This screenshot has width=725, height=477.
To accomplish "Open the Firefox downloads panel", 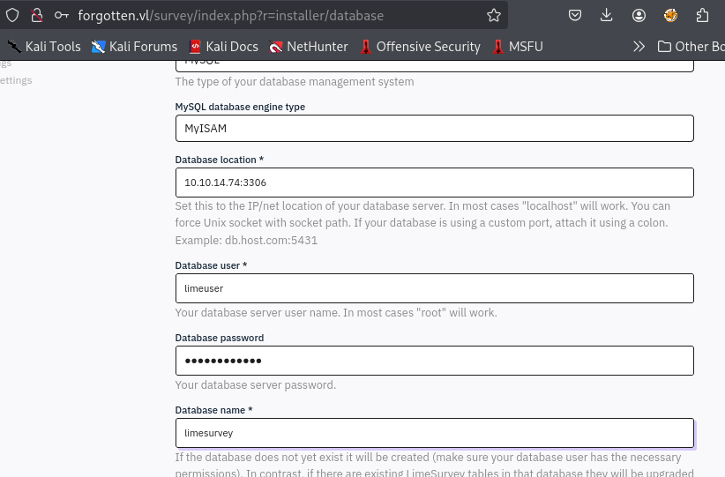I will coord(606,15).
